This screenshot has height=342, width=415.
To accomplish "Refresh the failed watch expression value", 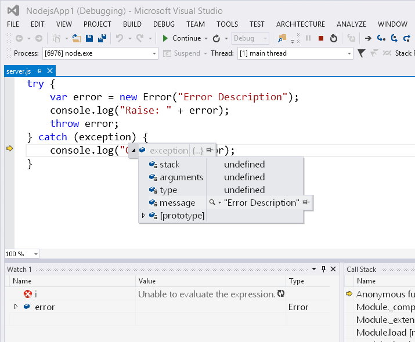I will pyautogui.click(x=282, y=294).
